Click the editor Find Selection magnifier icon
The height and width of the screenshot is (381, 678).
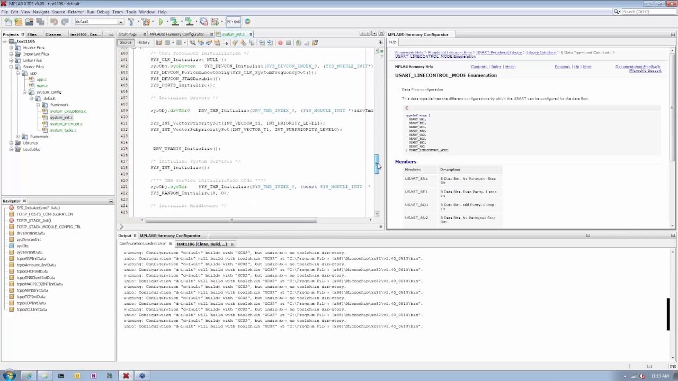pyautogui.click(x=193, y=42)
